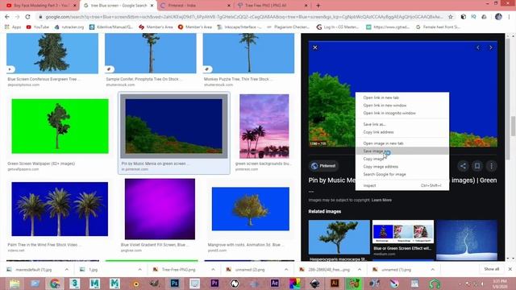Reload the current page
This screenshot has width=516, height=290.
coord(27,17)
